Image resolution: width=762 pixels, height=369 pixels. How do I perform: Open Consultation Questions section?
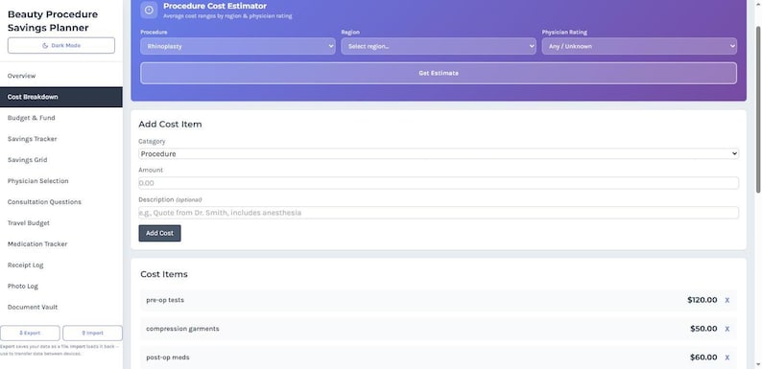(61, 202)
